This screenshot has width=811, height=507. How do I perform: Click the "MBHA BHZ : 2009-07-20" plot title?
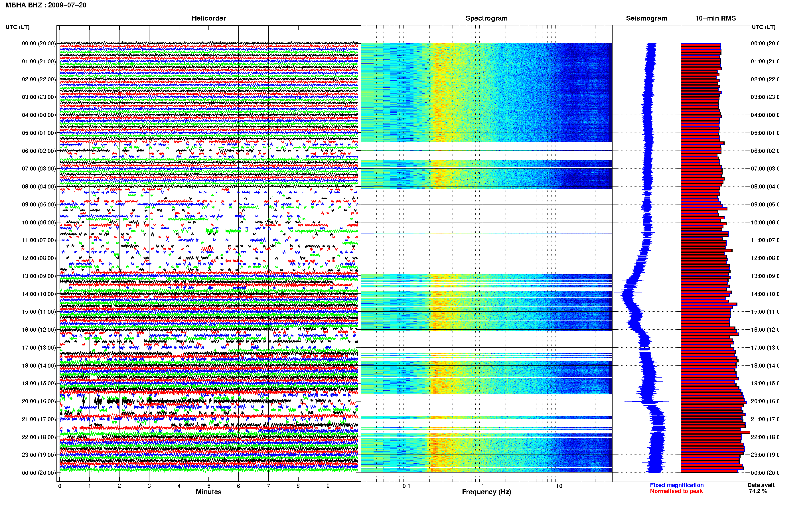coord(46,5)
